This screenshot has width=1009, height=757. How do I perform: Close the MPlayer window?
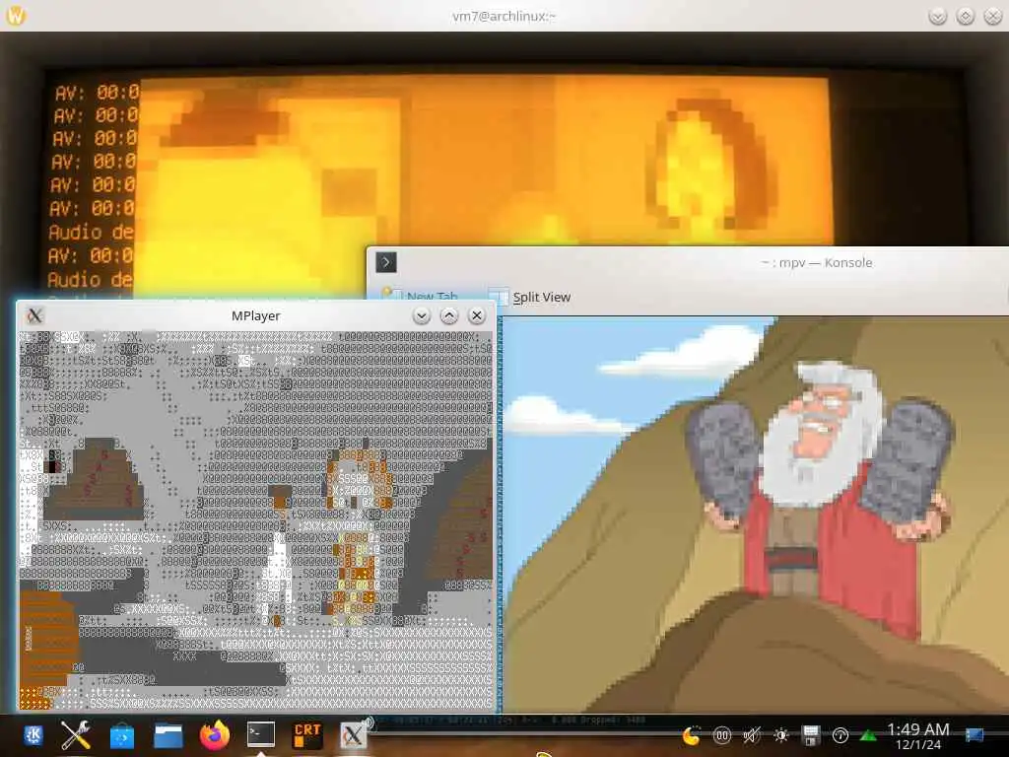(477, 315)
